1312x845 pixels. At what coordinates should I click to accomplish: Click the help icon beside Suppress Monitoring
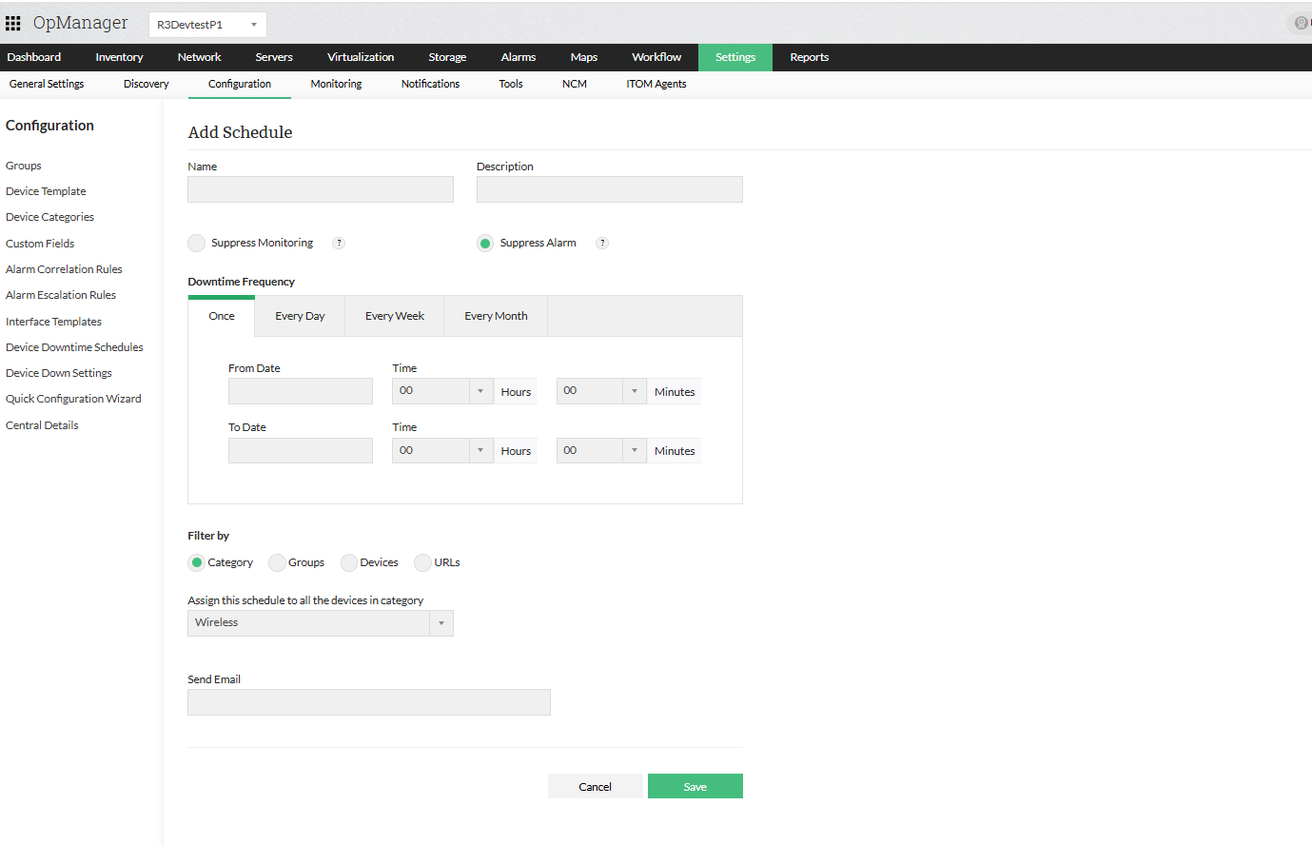(338, 243)
